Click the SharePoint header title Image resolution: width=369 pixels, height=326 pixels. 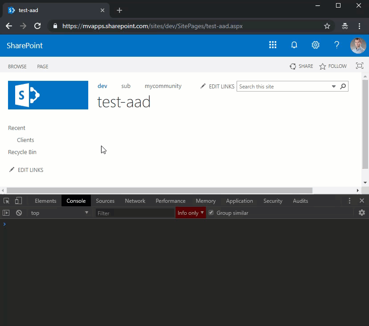click(x=25, y=46)
